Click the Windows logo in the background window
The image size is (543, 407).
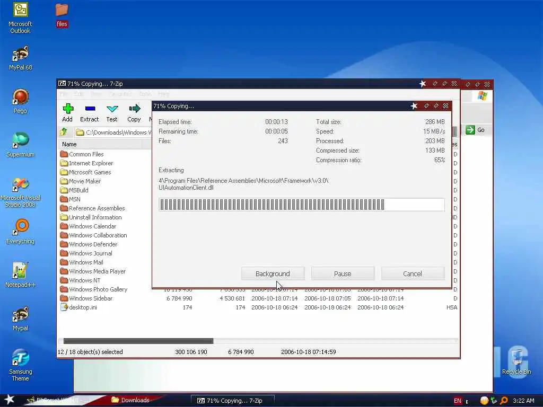tap(483, 96)
